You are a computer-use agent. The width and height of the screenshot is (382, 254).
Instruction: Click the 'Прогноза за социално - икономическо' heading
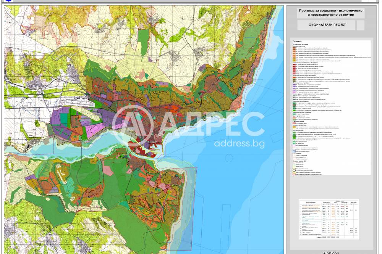331,11
